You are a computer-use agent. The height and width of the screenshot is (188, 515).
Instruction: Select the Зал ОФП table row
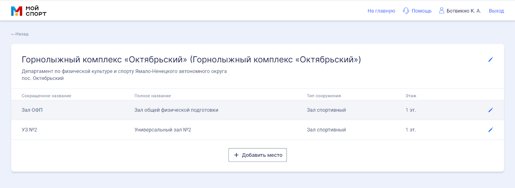[x=257, y=110]
